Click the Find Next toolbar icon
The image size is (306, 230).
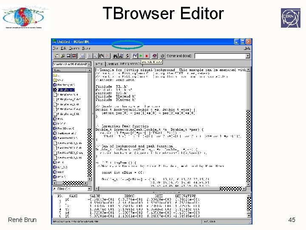[x=121, y=56]
